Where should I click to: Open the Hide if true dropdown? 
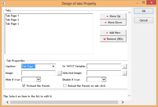pyautogui.click(x=39, y=79)
